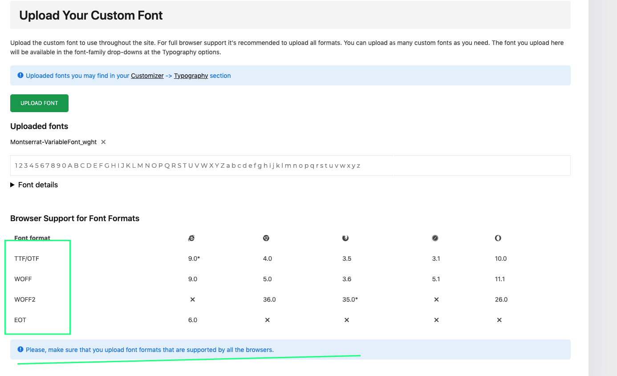Click the green Upload Font button
617x376 pixels.
39,103
